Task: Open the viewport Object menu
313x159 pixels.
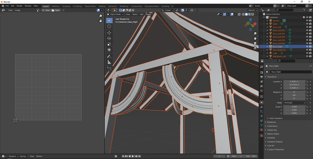Action: tap(148, 14)
